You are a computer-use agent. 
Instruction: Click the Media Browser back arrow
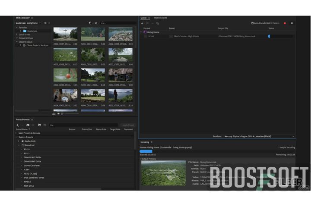tap(45, 23)
